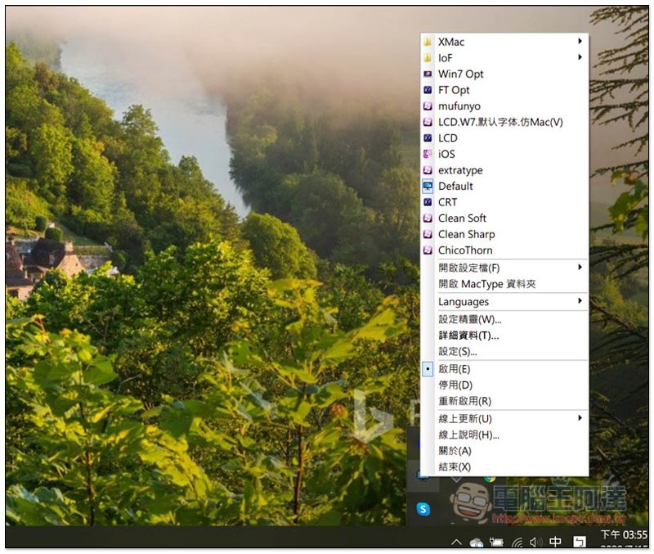This screenshot has height=554, width=654.
Task: Choose the Win7 Opt profile
Action: [504, 74]
